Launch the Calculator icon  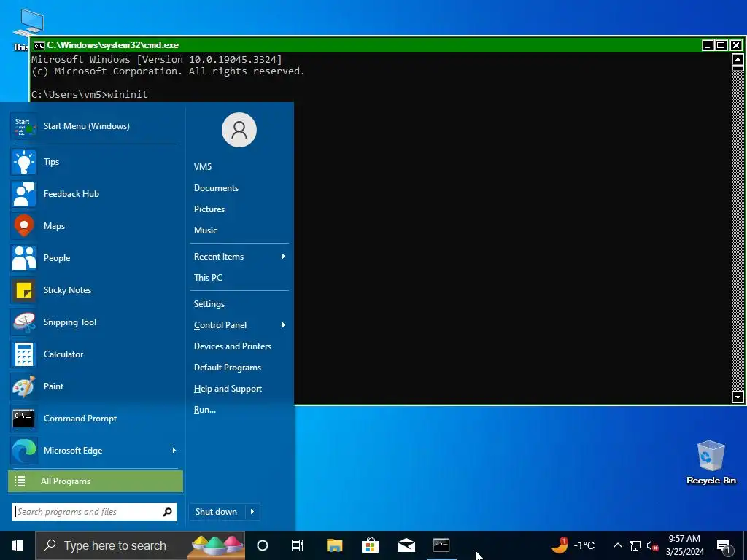pos(23,354)
